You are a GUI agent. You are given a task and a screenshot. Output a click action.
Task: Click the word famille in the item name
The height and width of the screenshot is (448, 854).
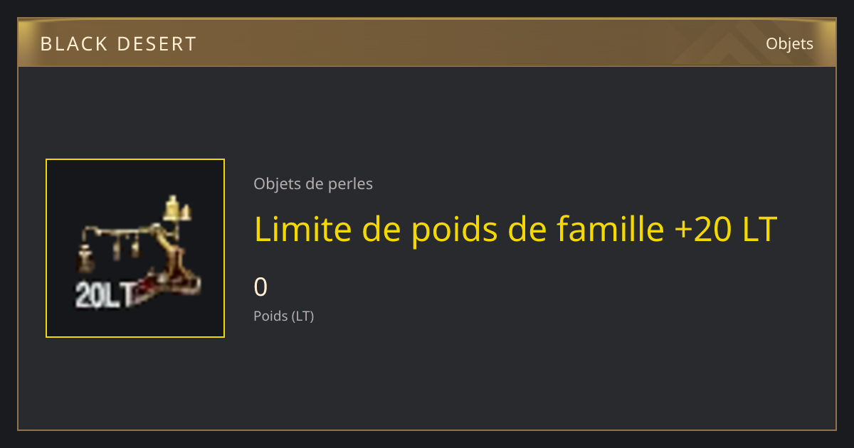[x=608, y=230]
